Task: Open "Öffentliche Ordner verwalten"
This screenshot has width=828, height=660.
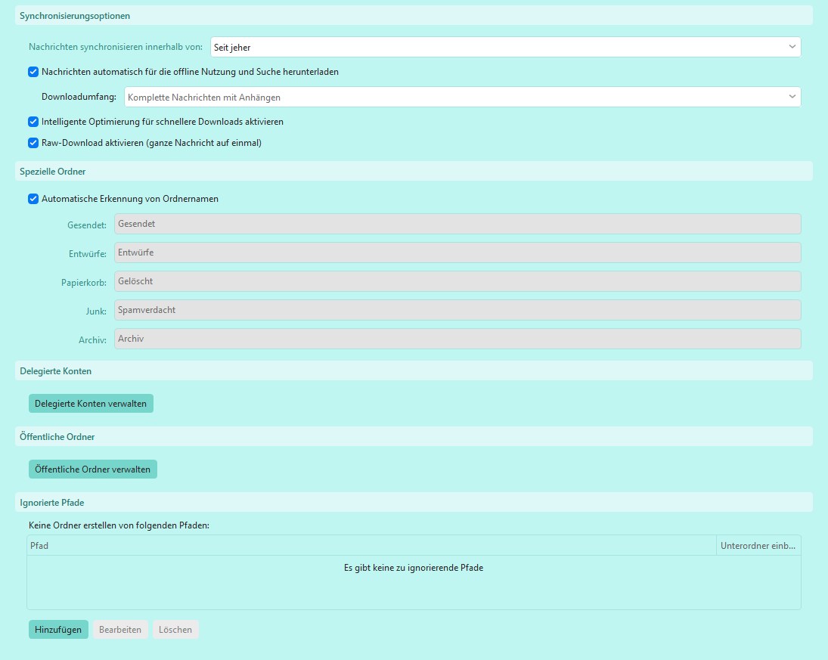Action: pyautogui.click(x=92, y=469)
